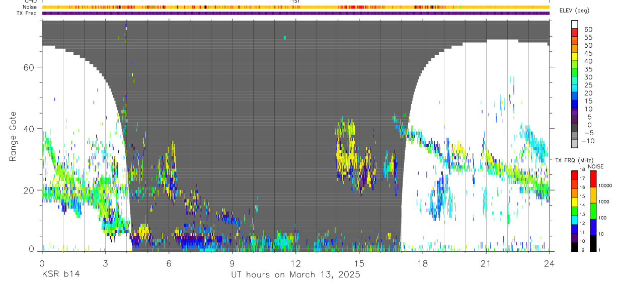The height and width of the screenshot is (285, 618).
Task: Click hour tick '24' on the UT axis
Action: (549, 263)
